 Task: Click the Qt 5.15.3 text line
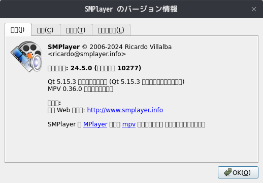click(116, 82)
